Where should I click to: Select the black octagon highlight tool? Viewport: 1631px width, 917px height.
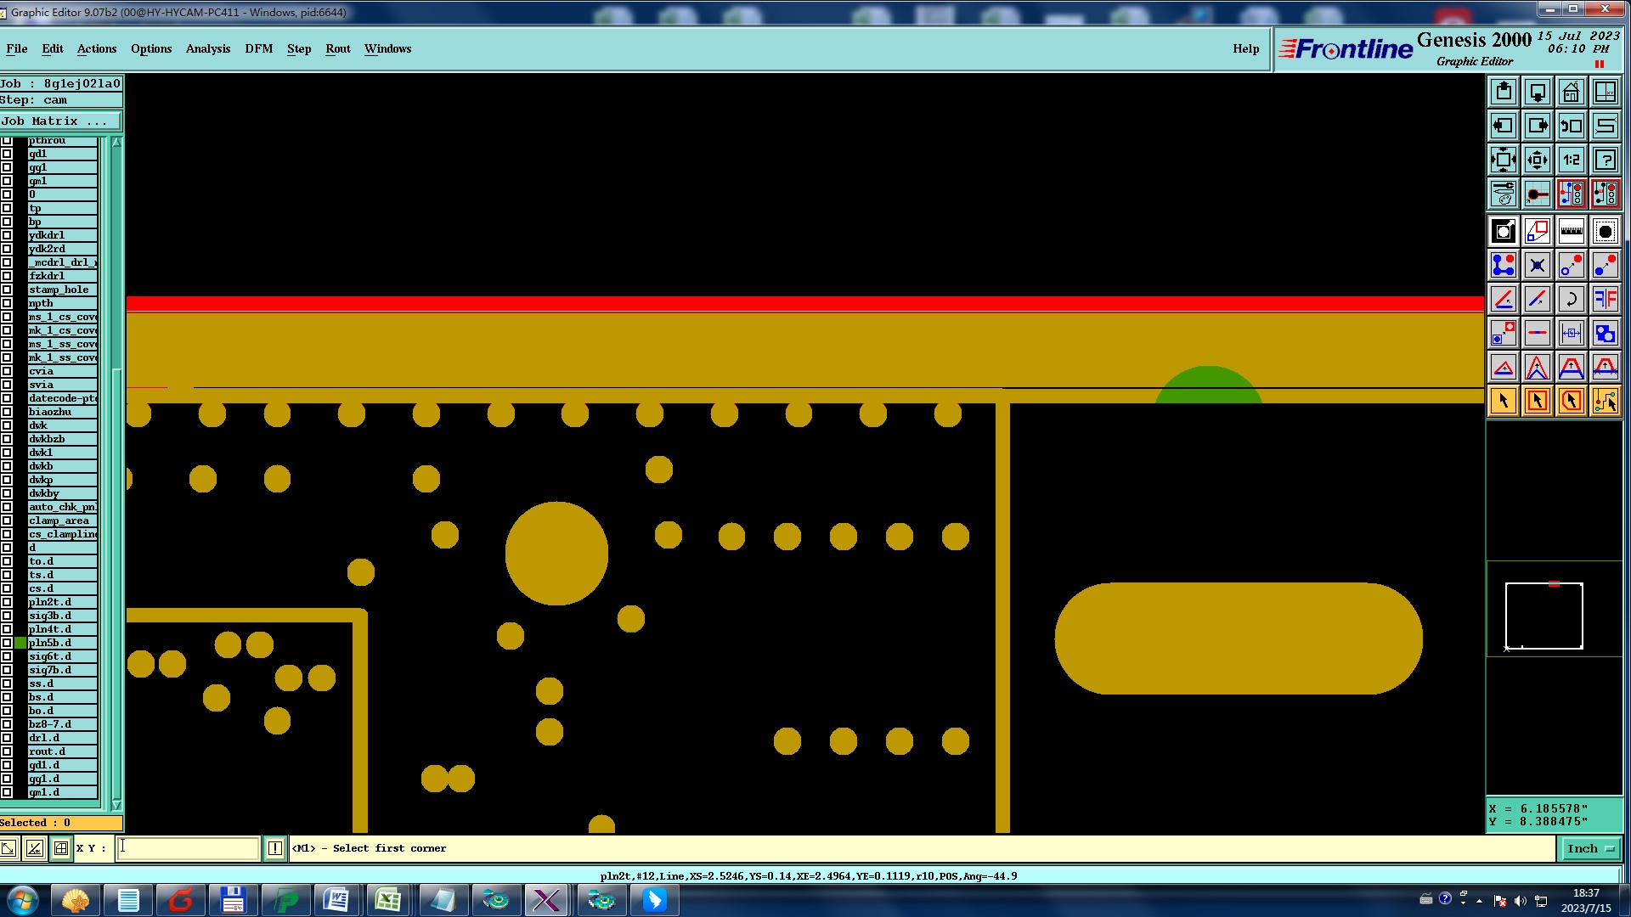1605,231
